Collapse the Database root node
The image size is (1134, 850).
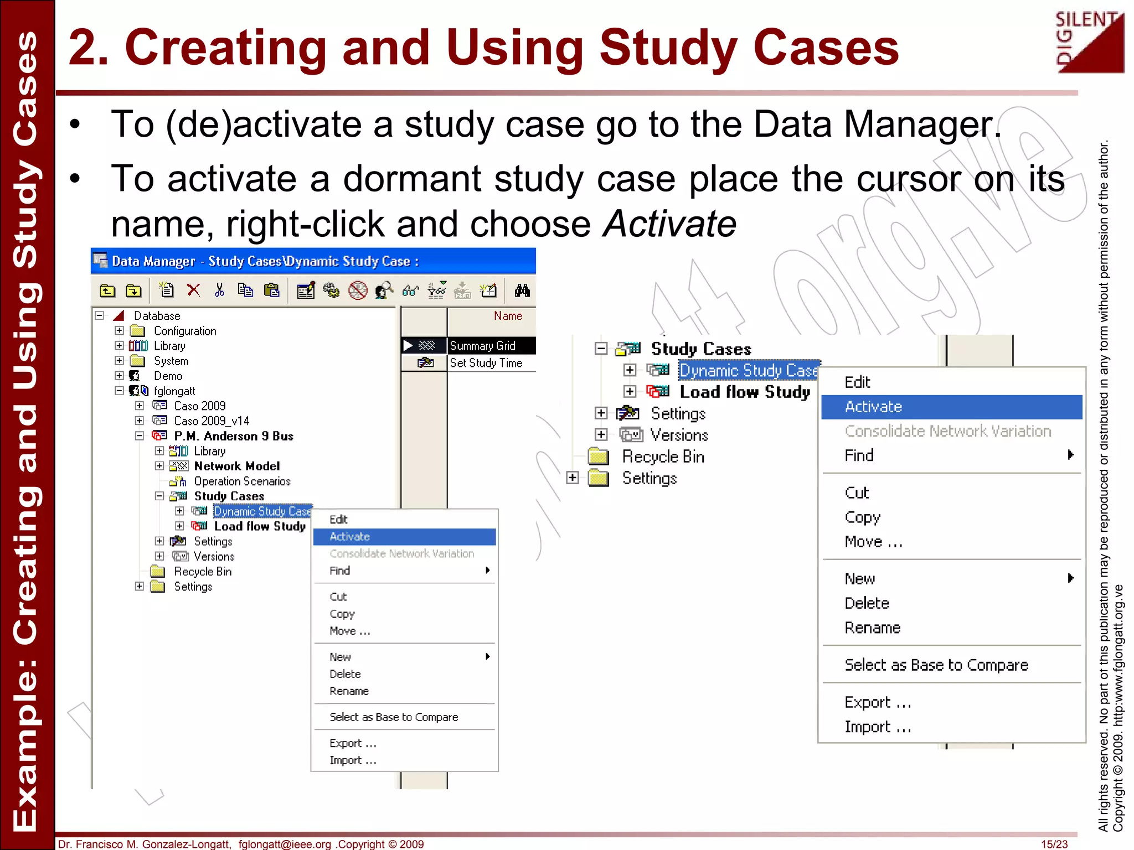100,315
